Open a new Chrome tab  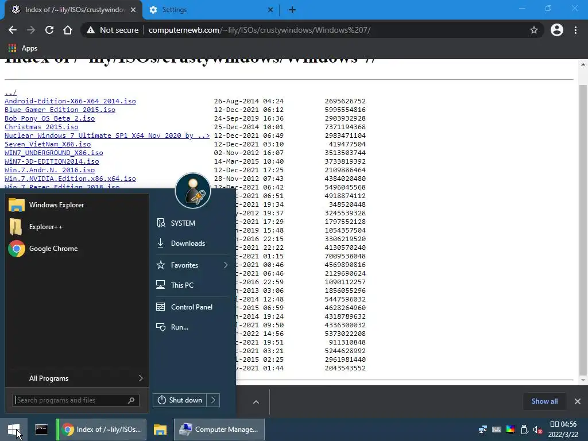tap(292, 10)
